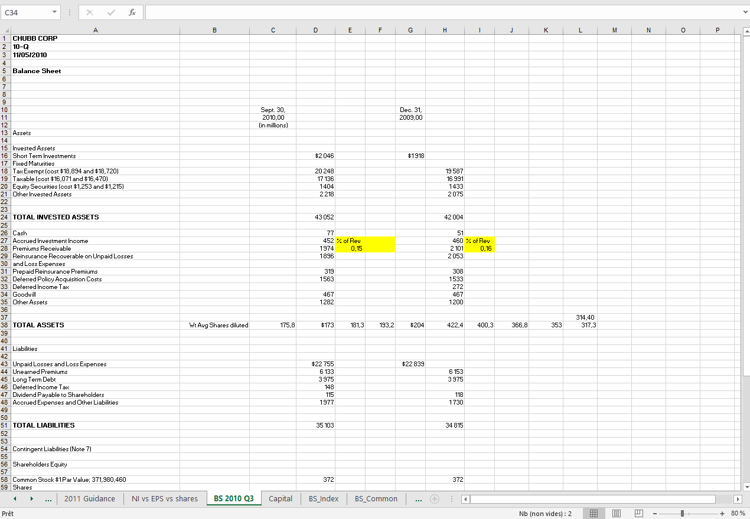Screen dimensions: 750x519
Task: Click the Wt Avg Shares diluted cell
Action: tap(215, 325)
